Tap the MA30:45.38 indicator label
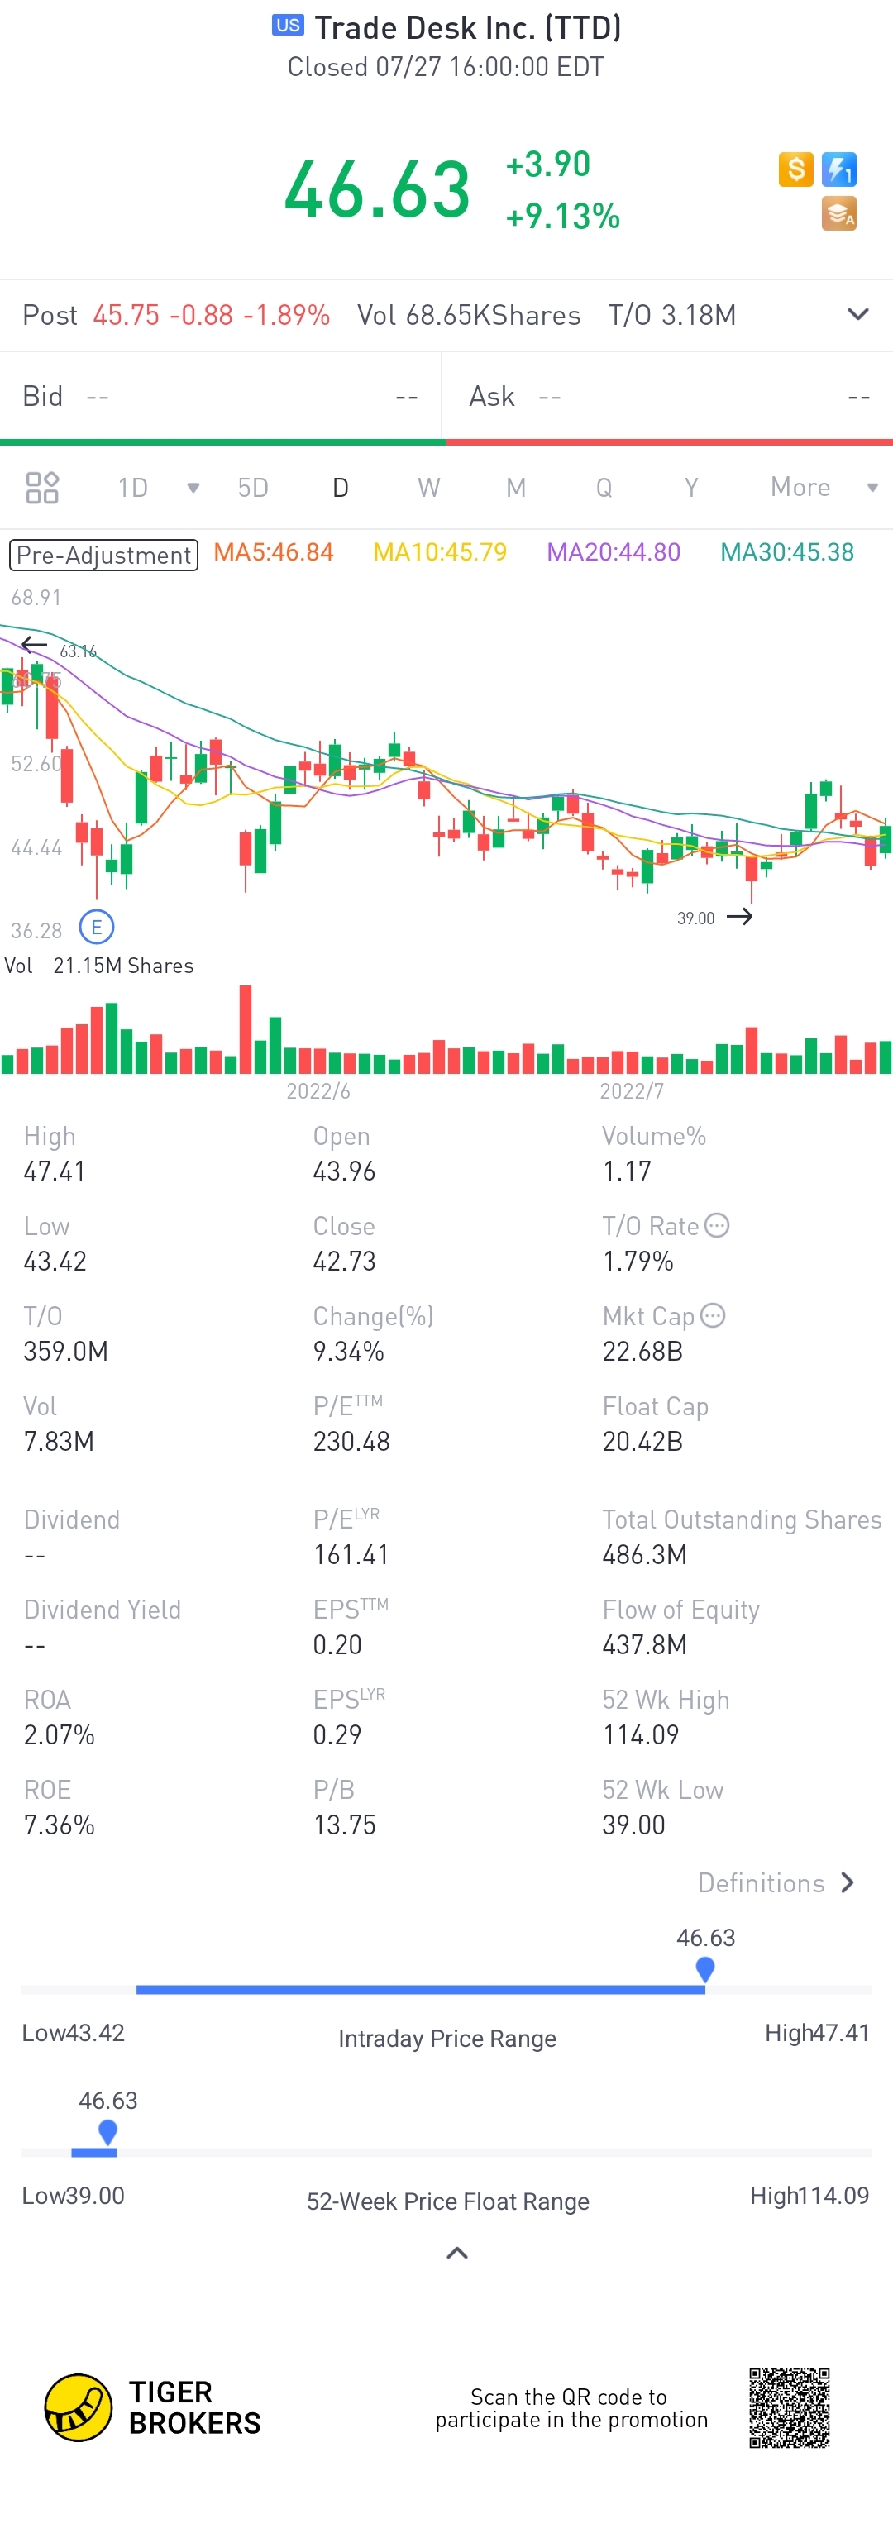 click(787, 552)
